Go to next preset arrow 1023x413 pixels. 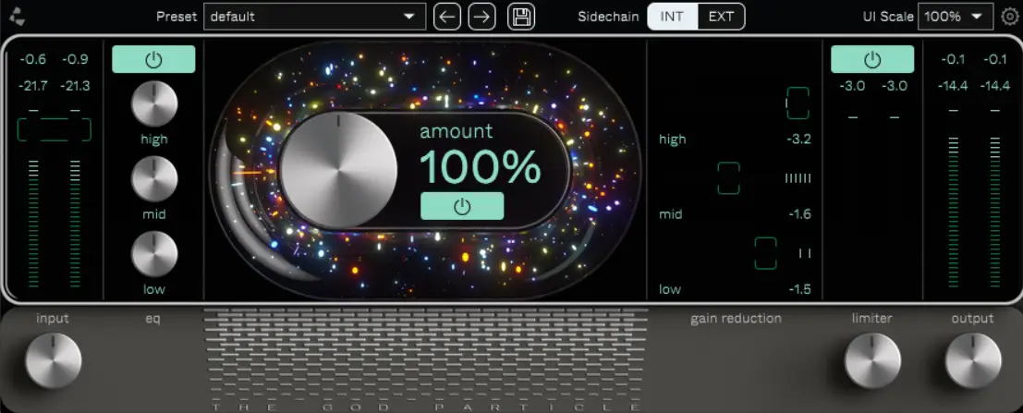482,17
